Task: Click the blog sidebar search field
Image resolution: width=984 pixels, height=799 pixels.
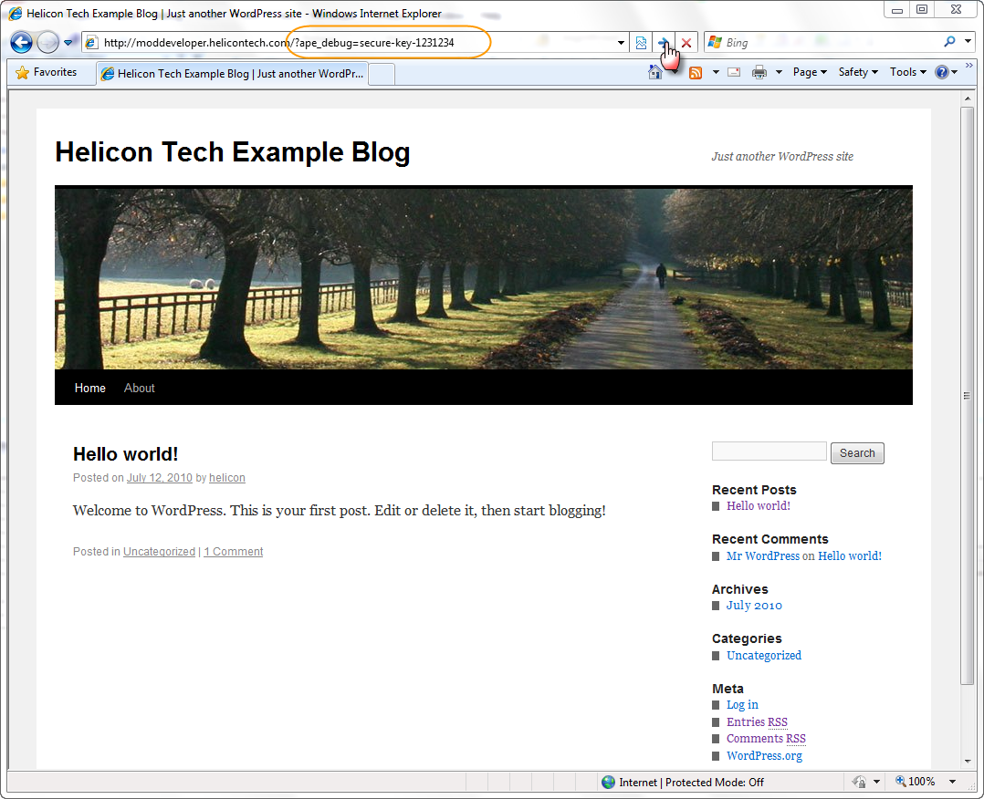Action: [x=769, y=451]
